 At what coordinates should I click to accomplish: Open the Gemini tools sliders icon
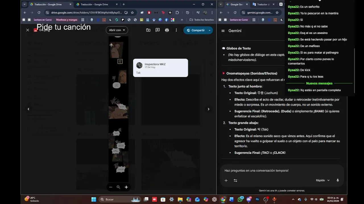235,180
